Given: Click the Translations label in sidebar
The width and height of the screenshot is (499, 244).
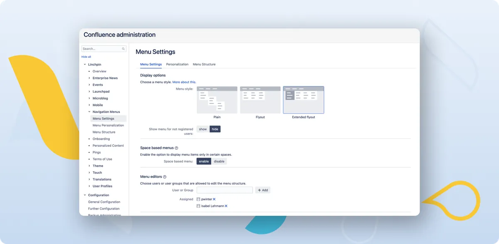Looking at the screenshot, I should 102,179.
